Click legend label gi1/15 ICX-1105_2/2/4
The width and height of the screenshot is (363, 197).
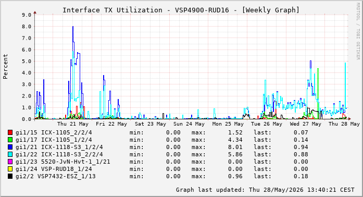pyautogui.click(x=54, y=132)
